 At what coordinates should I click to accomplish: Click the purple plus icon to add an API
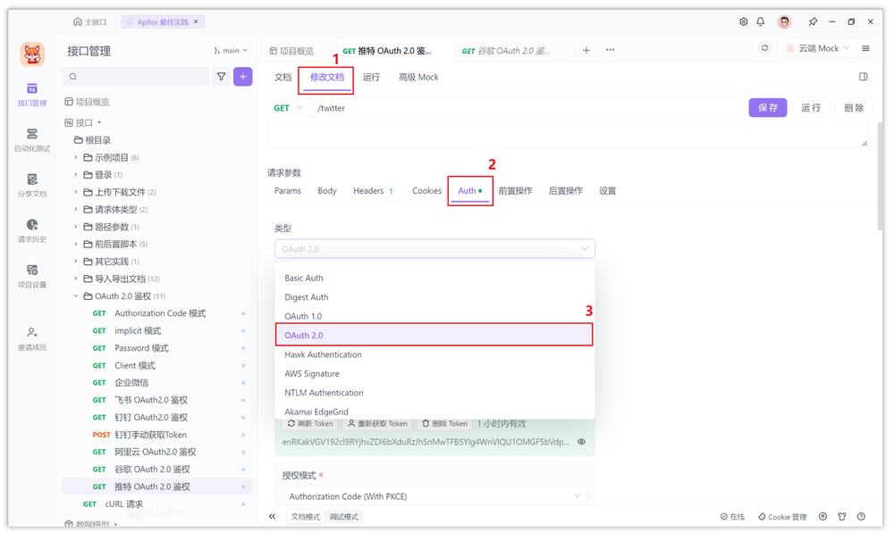click(241, 78)
